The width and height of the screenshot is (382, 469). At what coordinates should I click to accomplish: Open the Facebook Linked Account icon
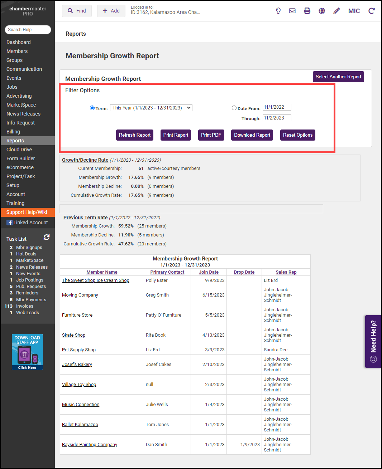point(10,223)
